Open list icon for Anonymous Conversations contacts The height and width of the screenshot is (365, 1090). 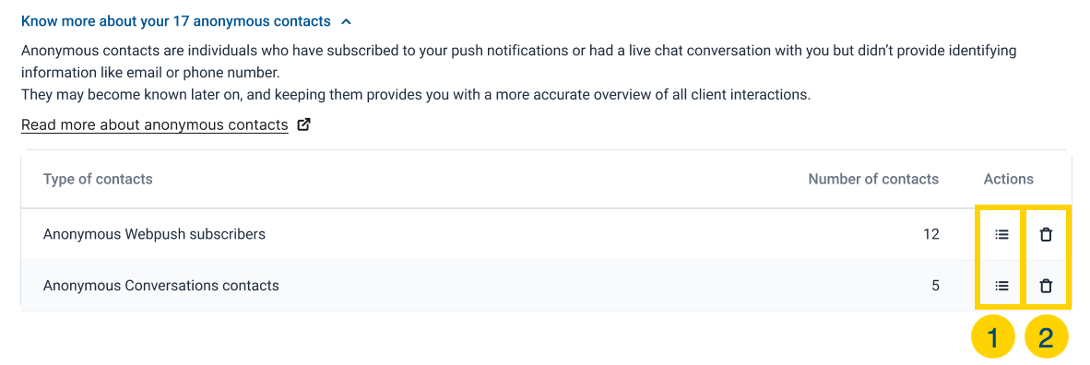coord(1001,285)
